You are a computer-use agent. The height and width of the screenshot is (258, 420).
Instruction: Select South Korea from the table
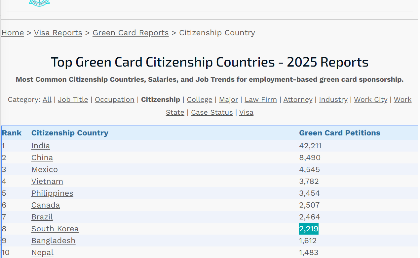[x=55, y=229]
